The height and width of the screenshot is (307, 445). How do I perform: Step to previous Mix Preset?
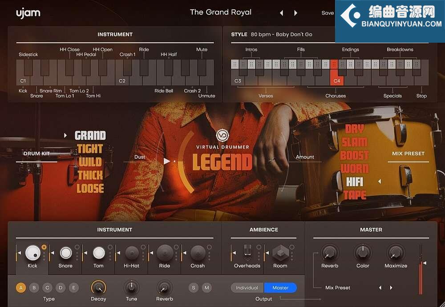coord(380,288)
